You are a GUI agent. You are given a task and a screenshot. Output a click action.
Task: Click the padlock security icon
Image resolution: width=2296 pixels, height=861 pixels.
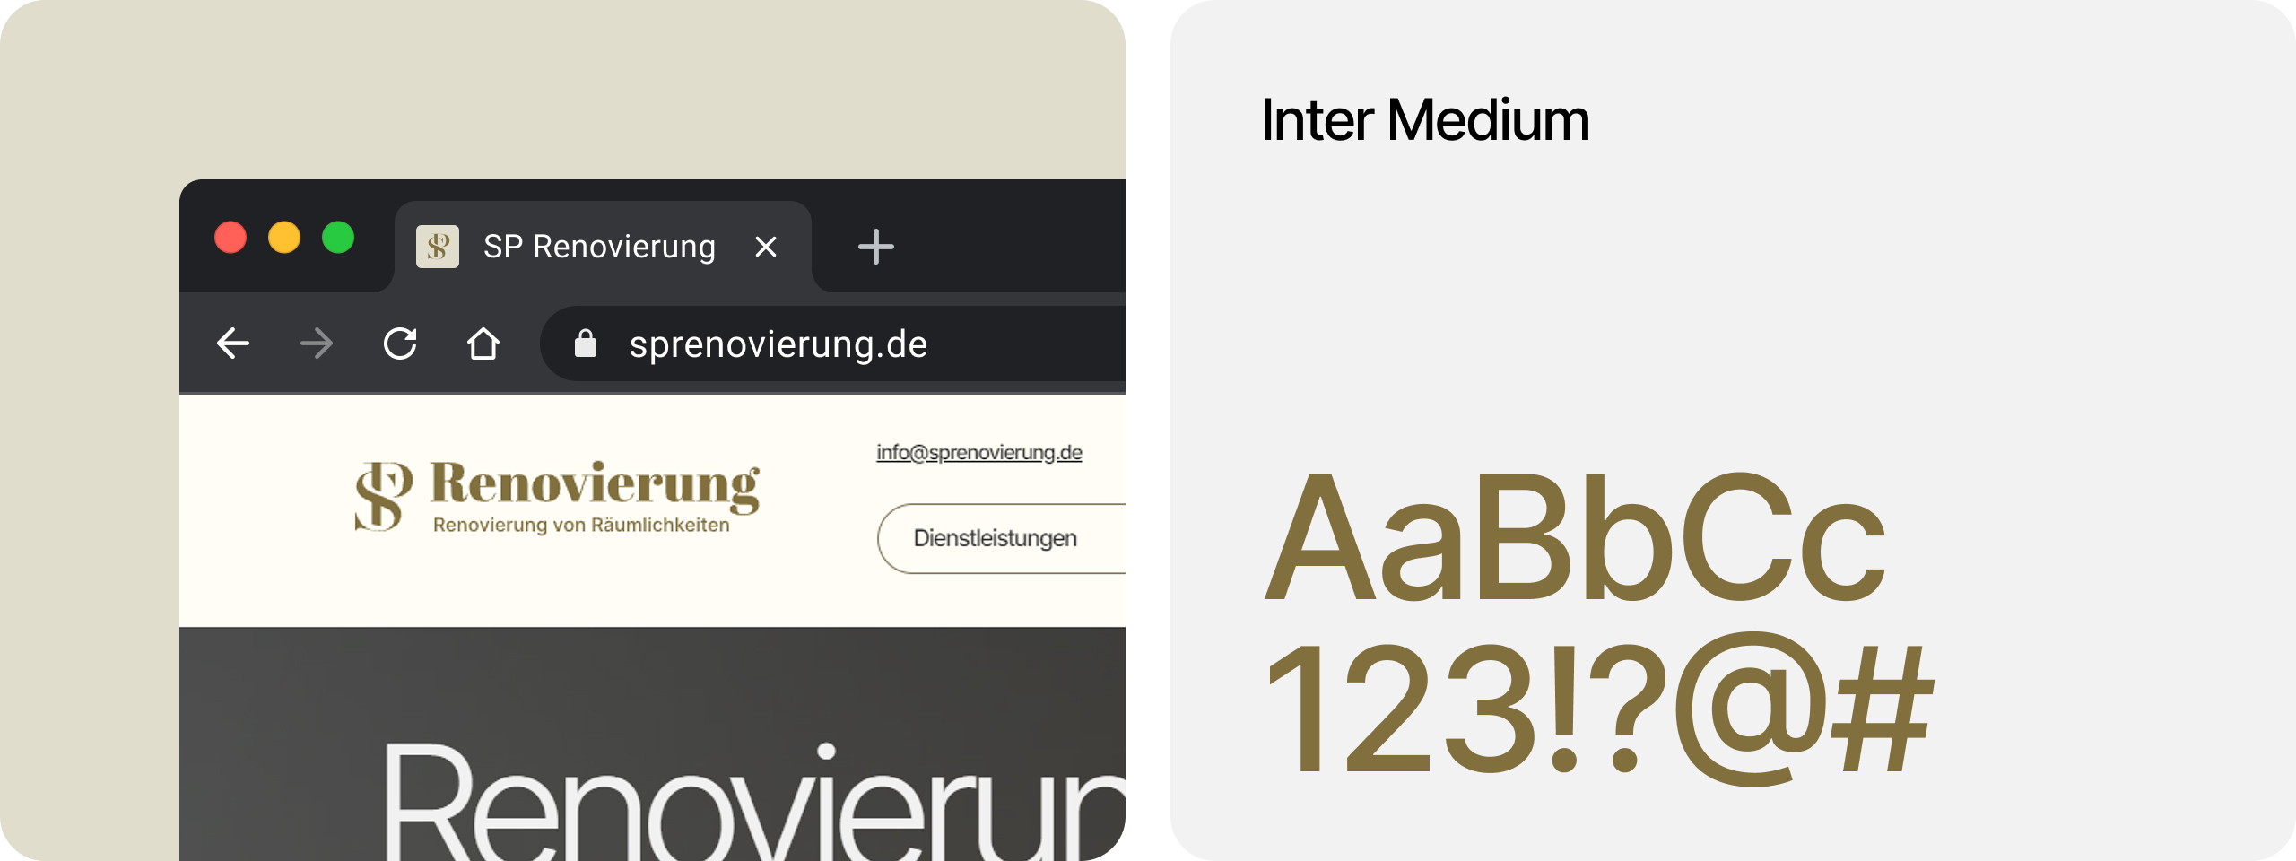(586, 343)
